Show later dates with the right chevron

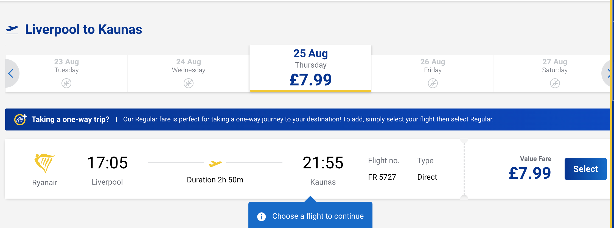coord(609,73)
